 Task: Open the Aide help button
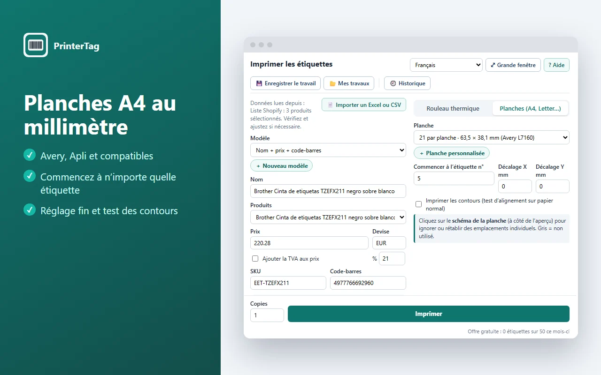click(556, 65)
